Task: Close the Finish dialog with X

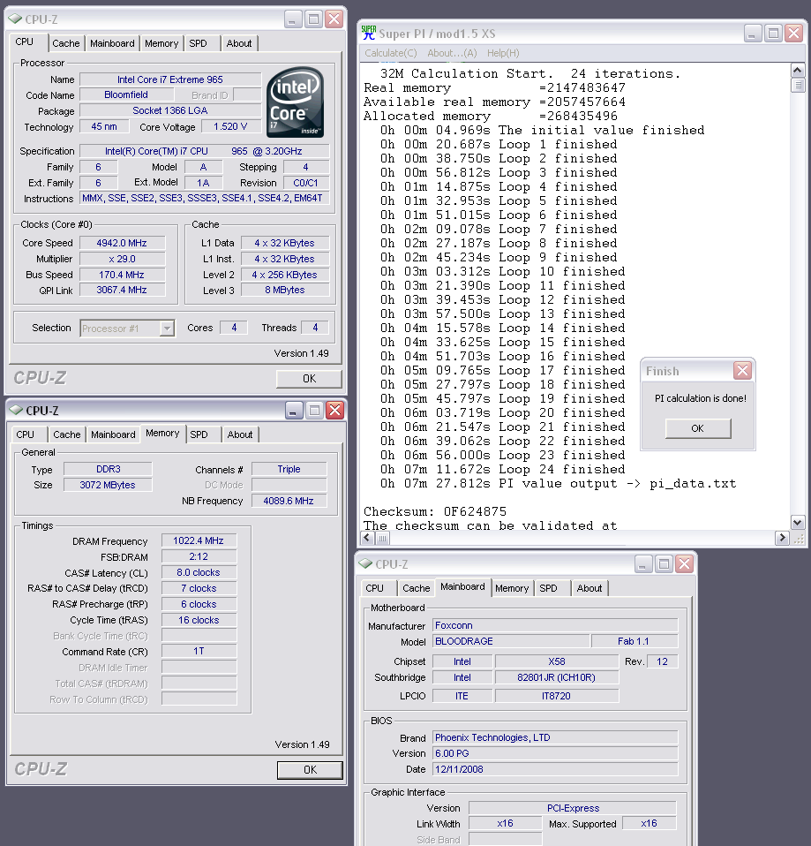Action: [x=742, y=370]
